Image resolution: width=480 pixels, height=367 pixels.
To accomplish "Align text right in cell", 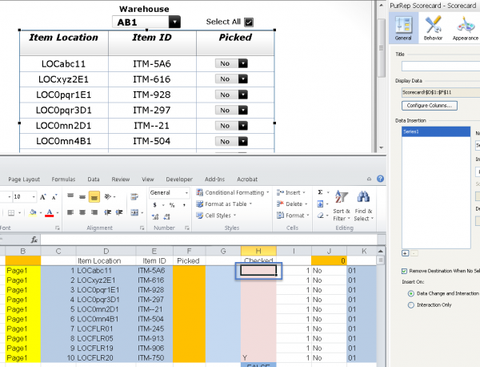I will [x=94, y=212].
